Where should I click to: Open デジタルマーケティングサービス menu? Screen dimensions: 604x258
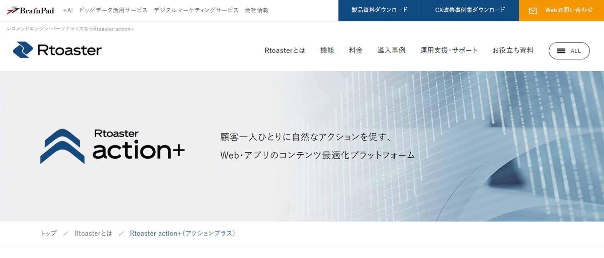pyautogui.click(x=196, y=10)
